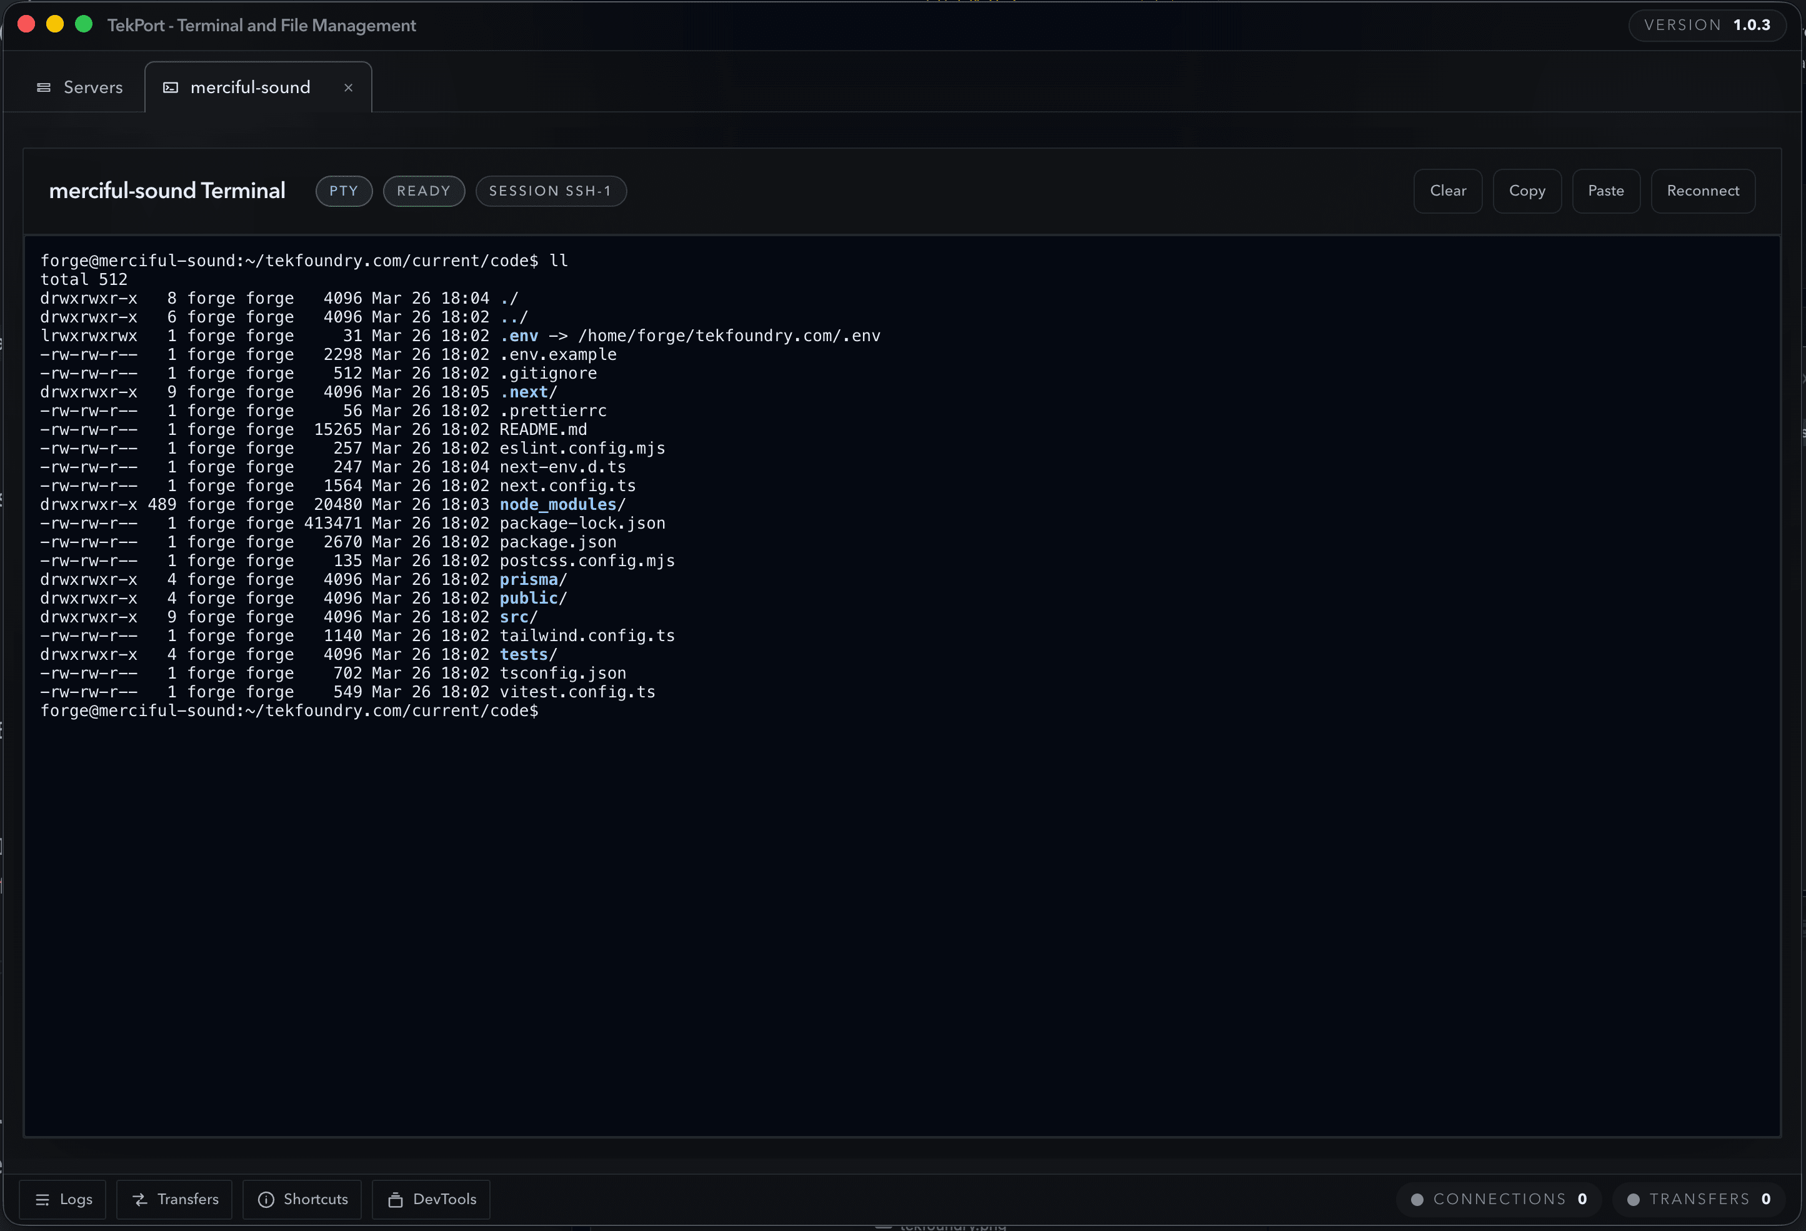The image size is (1806, 1231).
Task: Close the merciful-sound tab
Action: pos(348,87)
